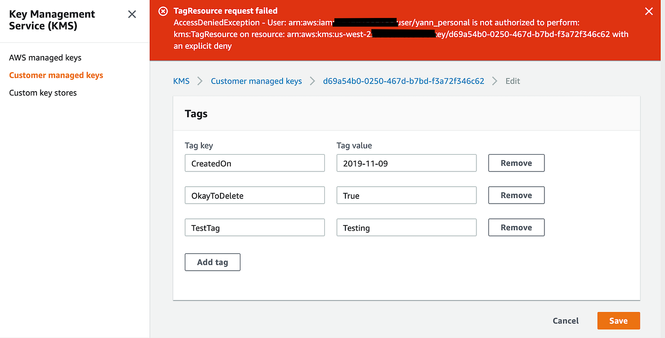Screen dimensions: 665x338
Task: Click the key ID breadcrumb link
Action: pyautogui.click(x=403, y=81)
